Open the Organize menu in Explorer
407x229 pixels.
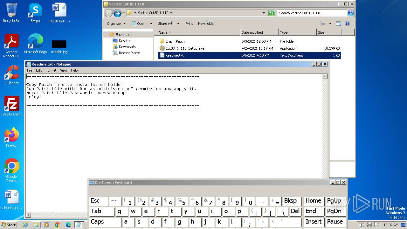(x=116, y=24)
